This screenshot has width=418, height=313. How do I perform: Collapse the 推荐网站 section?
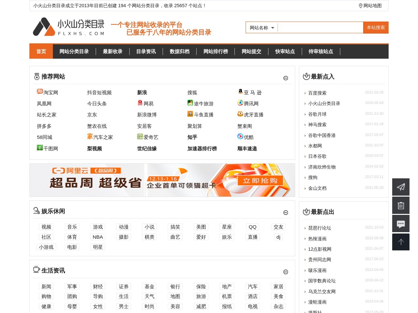[286, 78]
